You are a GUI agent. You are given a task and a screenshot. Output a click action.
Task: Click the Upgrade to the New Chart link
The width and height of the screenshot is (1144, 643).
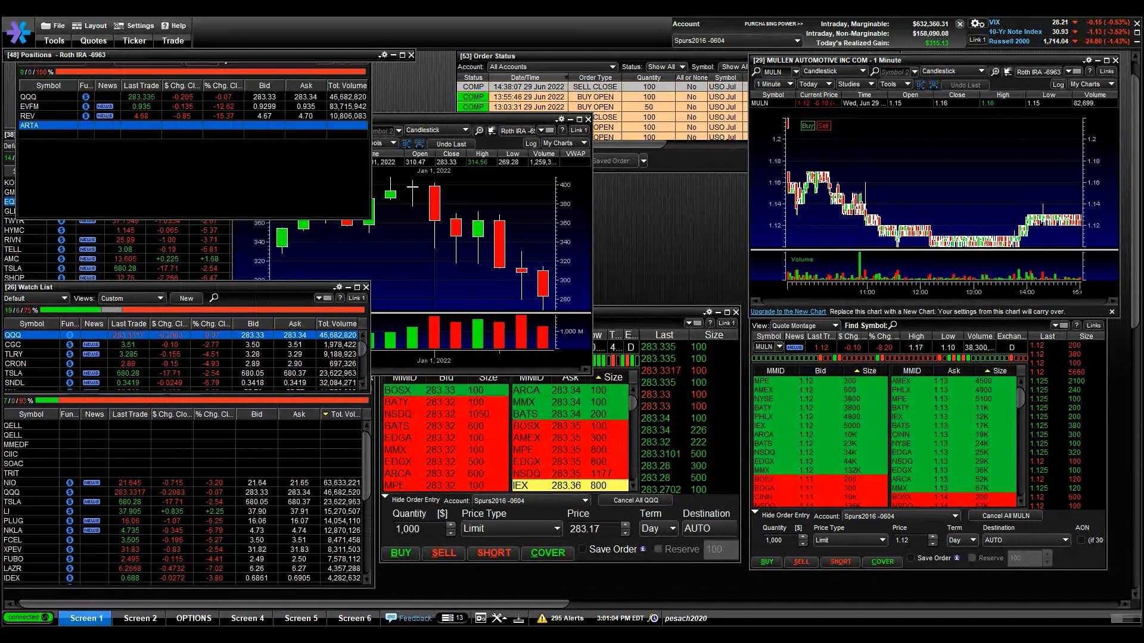(x=789, y=311)
